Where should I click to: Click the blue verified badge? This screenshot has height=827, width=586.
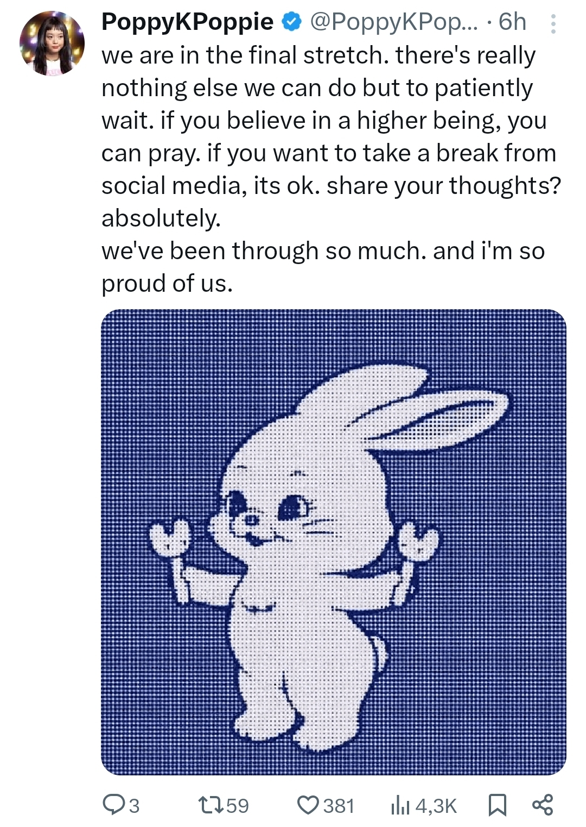292,22
